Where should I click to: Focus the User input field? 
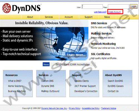[x=92, y=7]
